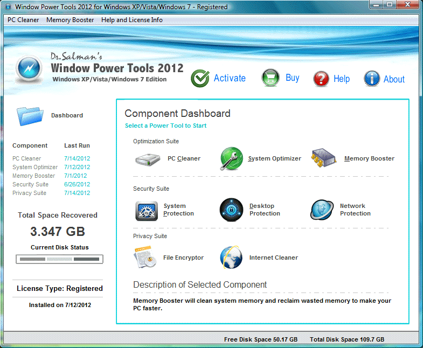The width and height of the screenshot is (423, 348).
Task: Click Installed on 7/12/2012 text
Action: (60, 305)
